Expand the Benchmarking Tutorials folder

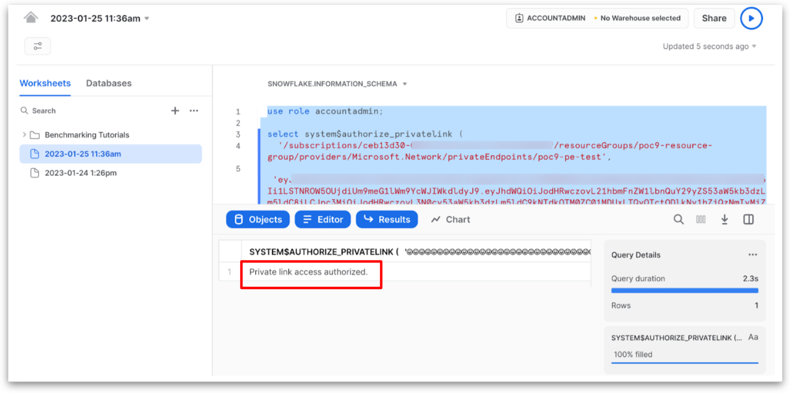tap(24, 135)
